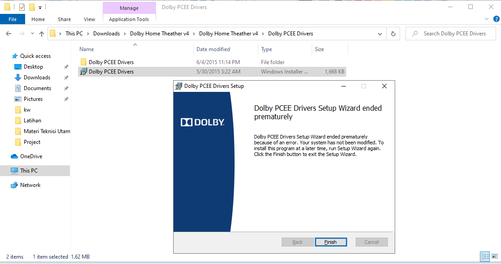Sort files by Type column header

[x=266, y=49]
